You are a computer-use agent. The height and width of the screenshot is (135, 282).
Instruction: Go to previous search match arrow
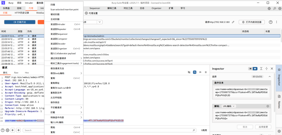click(13, 130)
